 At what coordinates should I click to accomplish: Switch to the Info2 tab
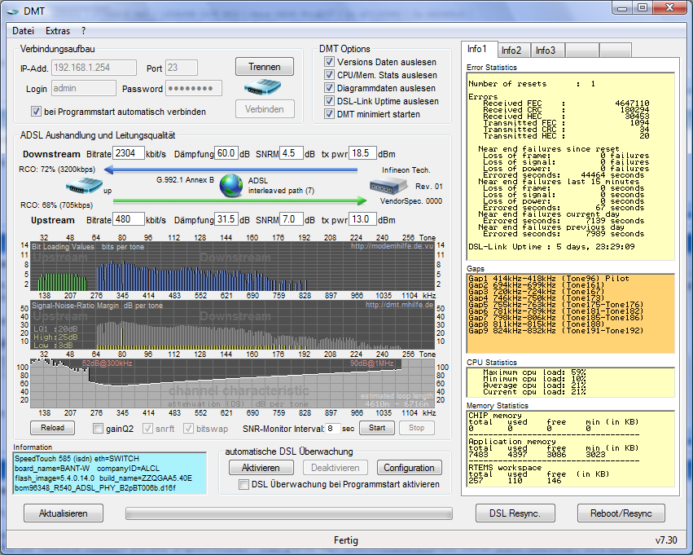coord(511,51)
